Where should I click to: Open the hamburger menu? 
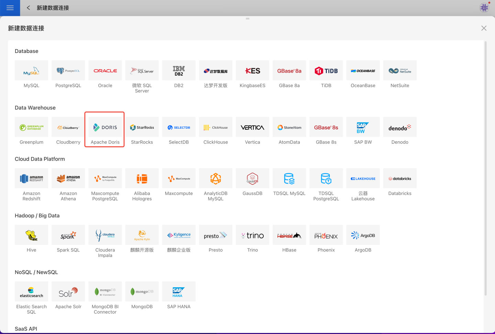click(x=10, y=8)
